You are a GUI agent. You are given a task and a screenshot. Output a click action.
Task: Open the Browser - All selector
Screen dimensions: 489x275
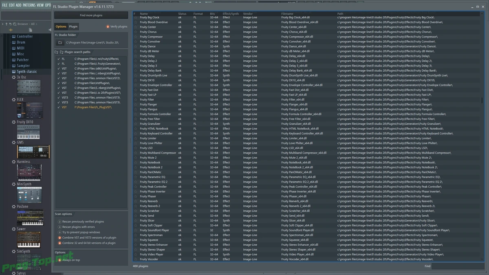tap(27, 24)
